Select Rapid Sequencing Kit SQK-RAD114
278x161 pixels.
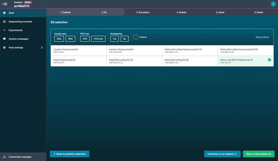pyautogui.click(x=79, y=61)
